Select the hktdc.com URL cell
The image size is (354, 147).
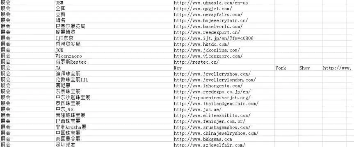[224, 44]
